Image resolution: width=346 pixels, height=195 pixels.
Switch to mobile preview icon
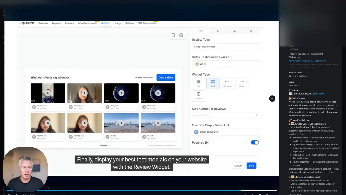[x=173, y=35]
